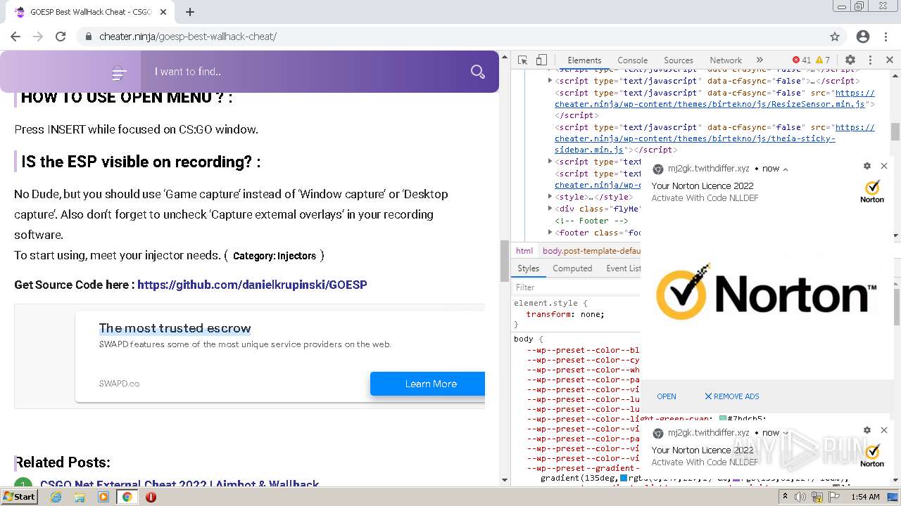Dismiss the top Norton notification

(884, 166)
